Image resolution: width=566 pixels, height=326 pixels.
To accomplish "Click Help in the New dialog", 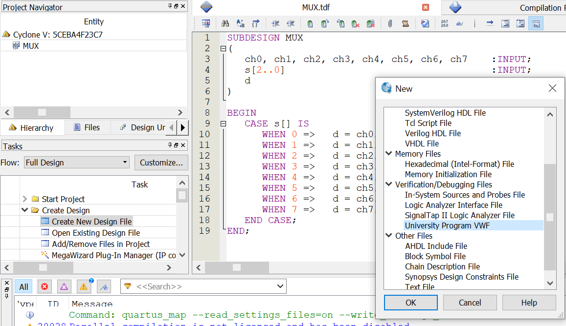I will coord(529,303).
